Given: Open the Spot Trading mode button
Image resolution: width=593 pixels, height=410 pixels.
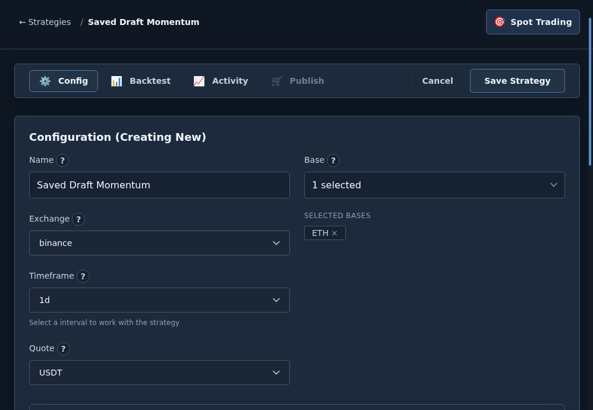Looking at the screenshot, I should point(533,22).
